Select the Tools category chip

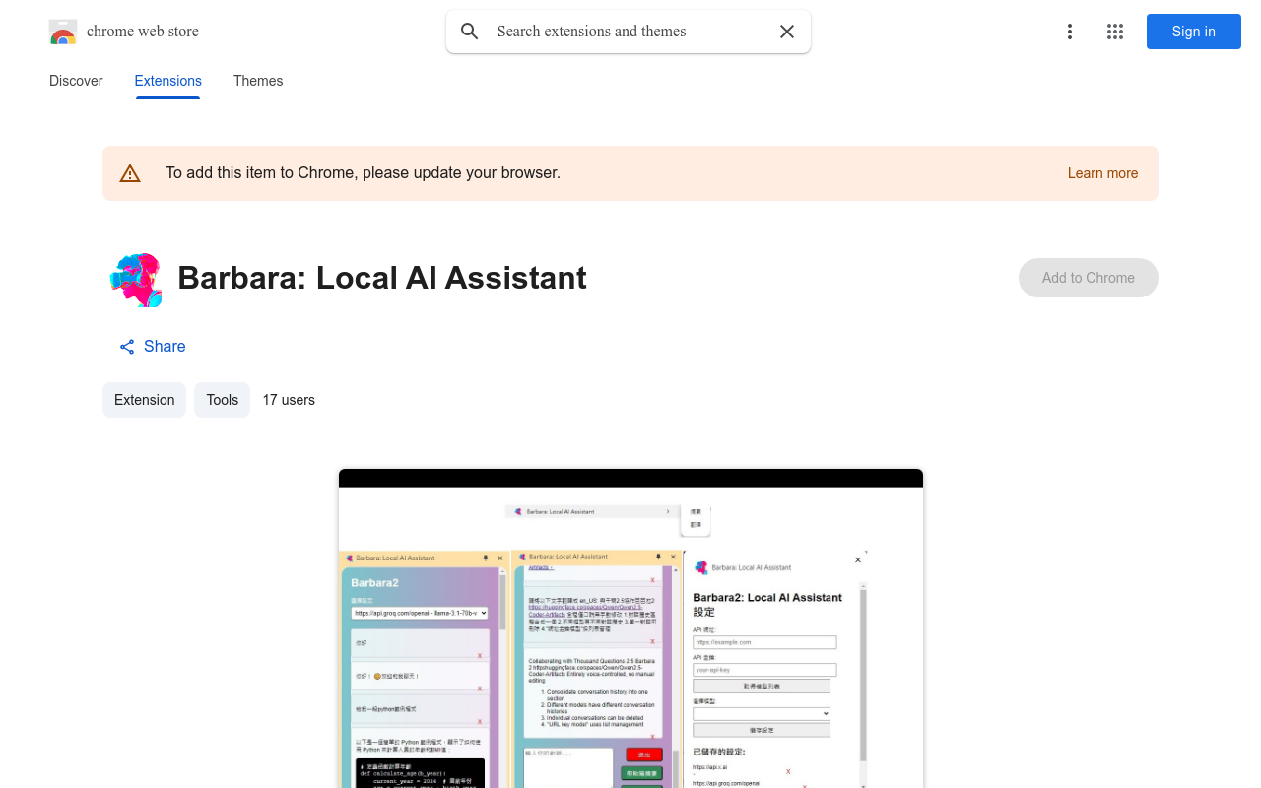(222, 400)
